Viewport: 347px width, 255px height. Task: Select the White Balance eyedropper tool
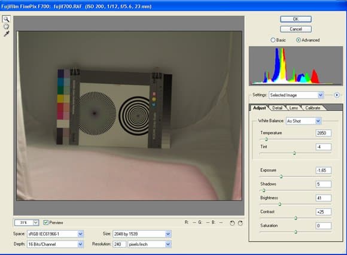click(x=6, y=34)
